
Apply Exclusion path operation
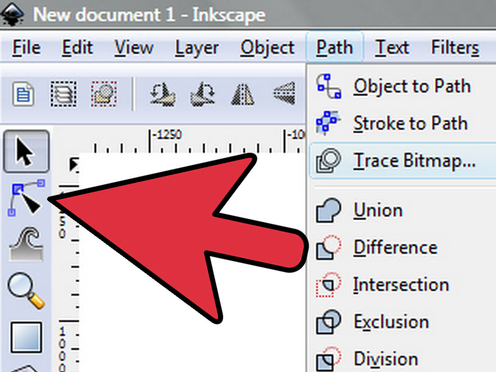402,322
